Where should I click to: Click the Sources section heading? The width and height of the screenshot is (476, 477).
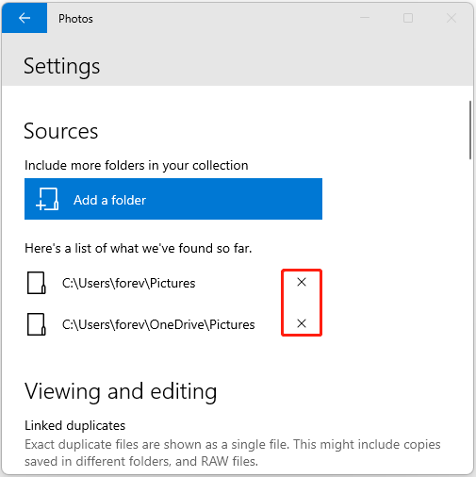point(61,131)
